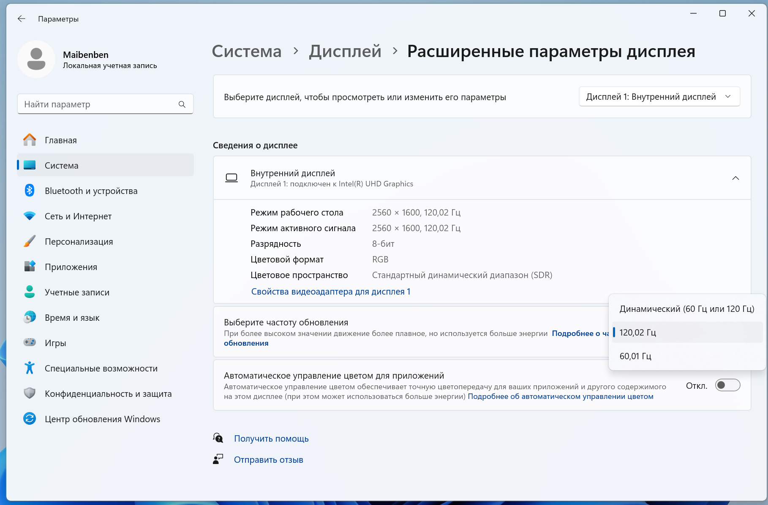The image size is (768, 505).
Task: Collapse the Внутренний дисплей section chevron
Action: click(x=735, y=178)
